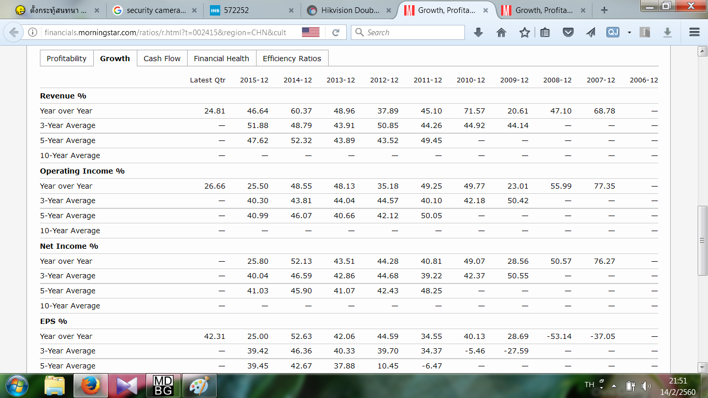This screenshot has width=708, height=398.
Task: Open a new browser tab
Action: pyautogui.click(x=604, y=10)
